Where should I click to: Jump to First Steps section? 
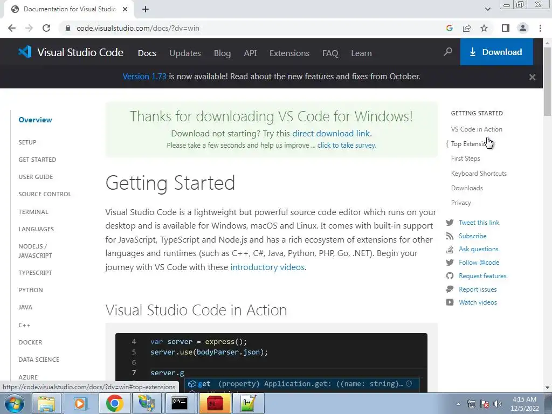point(465,158)
